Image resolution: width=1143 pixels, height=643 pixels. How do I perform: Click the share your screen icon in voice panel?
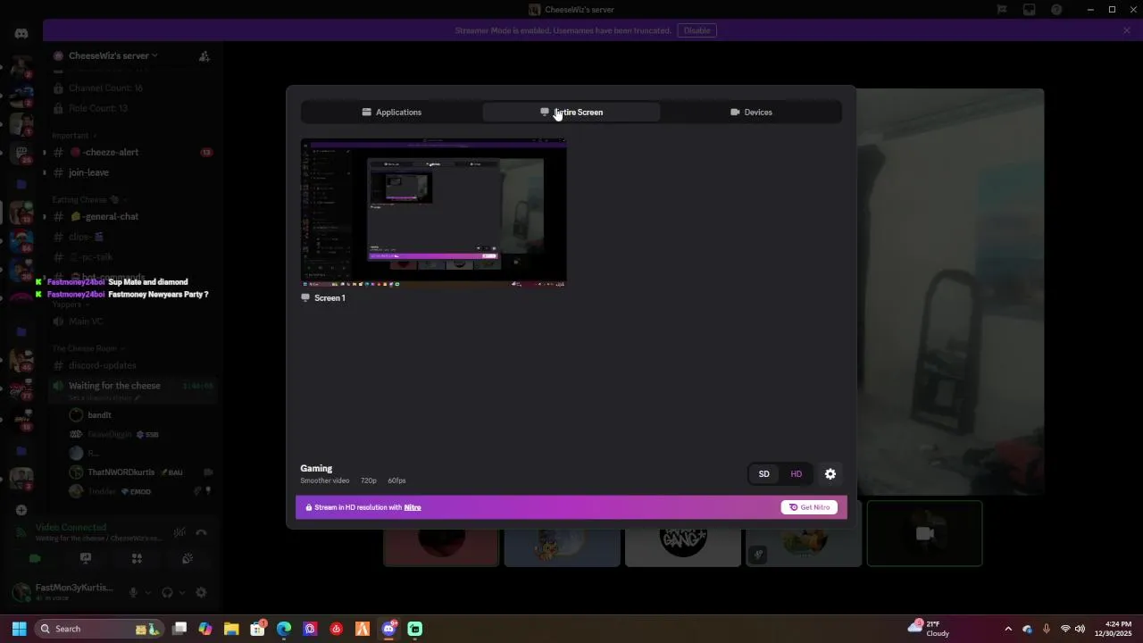point(86,558)
